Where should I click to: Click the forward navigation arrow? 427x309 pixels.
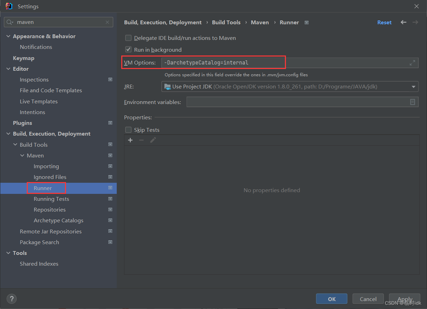415,22
